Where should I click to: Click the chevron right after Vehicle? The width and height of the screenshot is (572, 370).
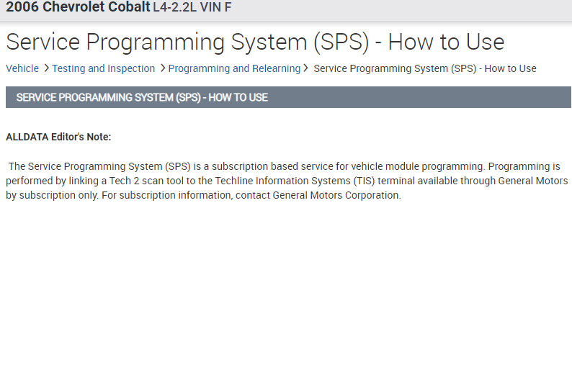46,68
